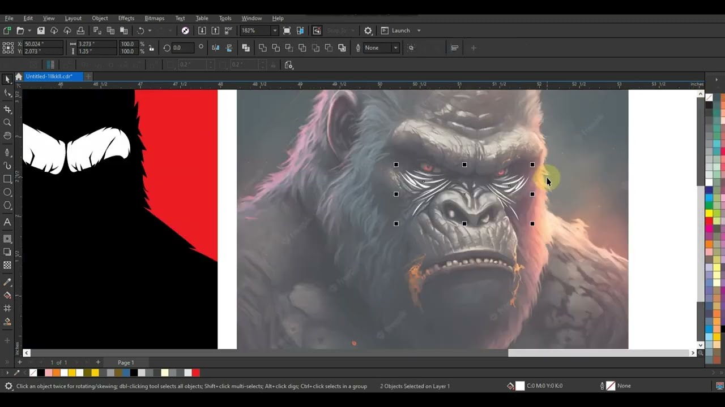Open the Object menu
This screenshot has height=407, width=725.
[x=100, y=18]
